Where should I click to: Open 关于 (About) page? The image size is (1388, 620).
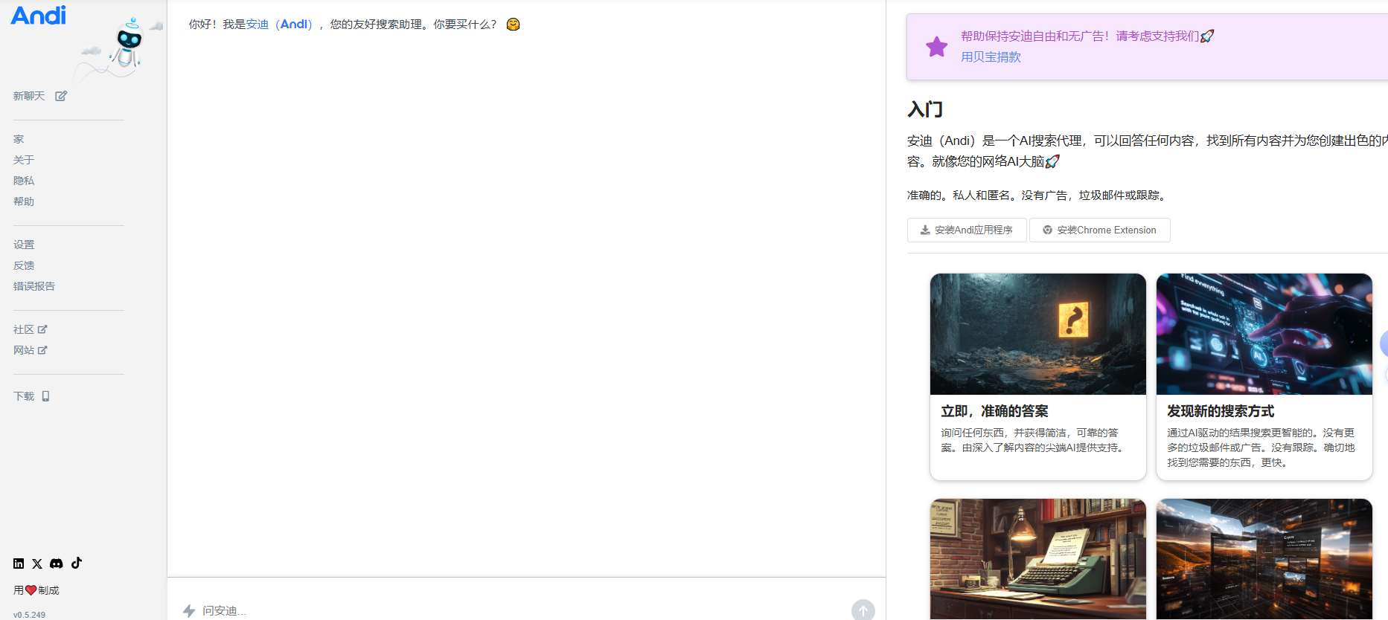pyautogui.click(x=24, y=160)
